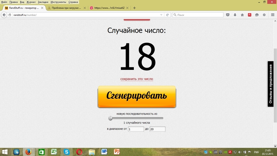The image size is (277, 156).
Task: Open the Закладки menu
Action: (43, 2)
